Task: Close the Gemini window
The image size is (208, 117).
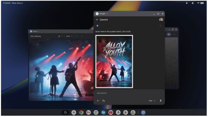Action: [x=162, y=14]
